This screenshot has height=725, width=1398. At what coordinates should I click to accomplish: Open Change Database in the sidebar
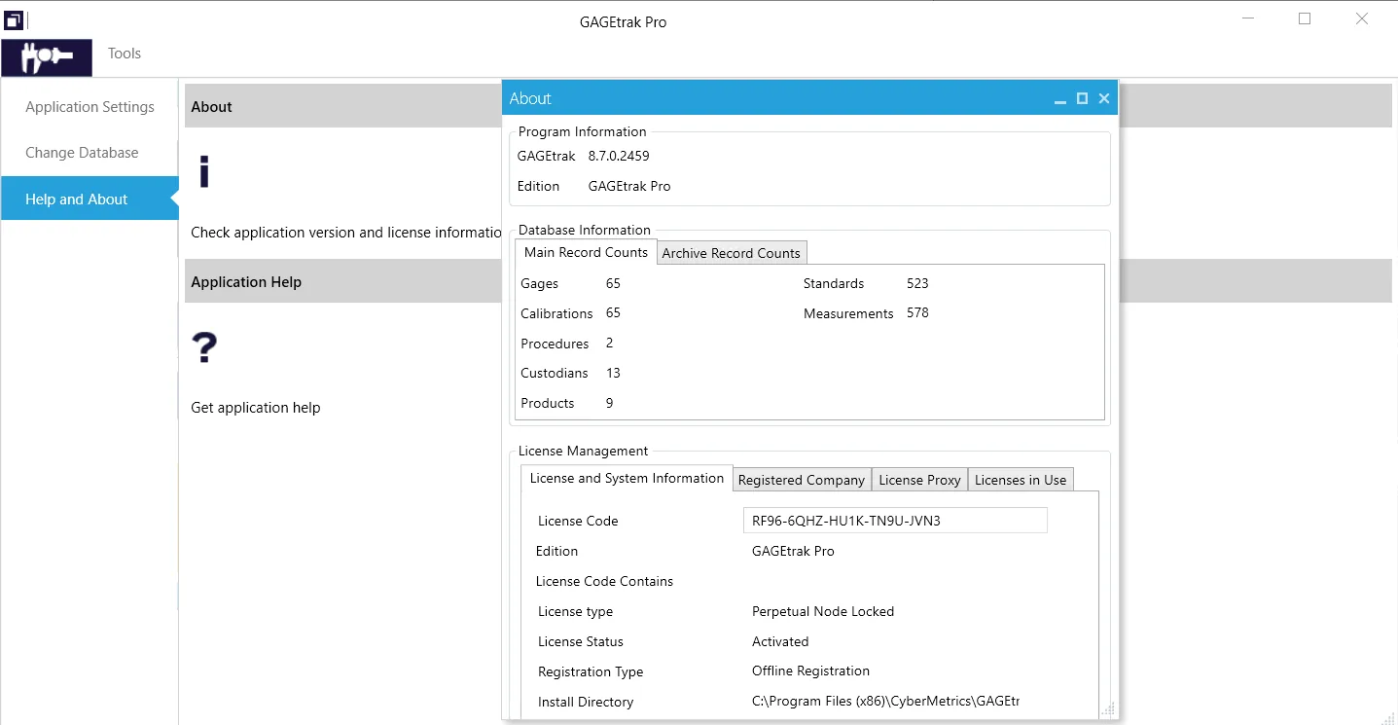[x=90, y=153]
